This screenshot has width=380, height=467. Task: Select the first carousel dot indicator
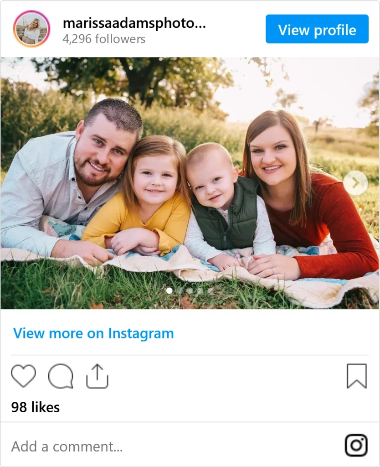click(x=169, y=291)
